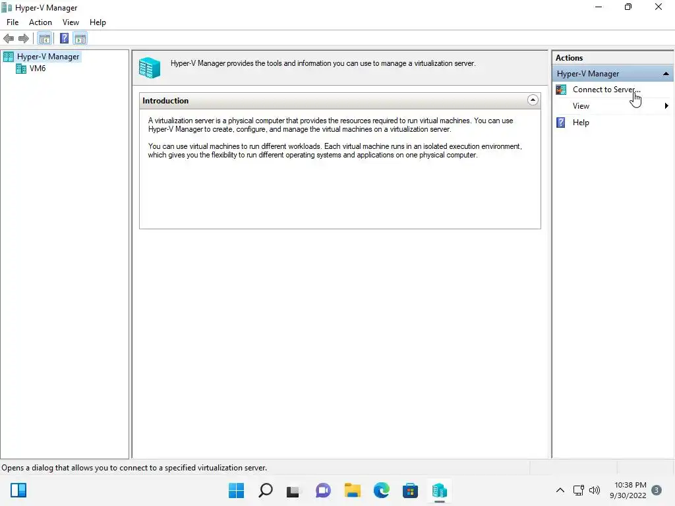Open taskbar Search

pyautogui.click(x=266, y=490)
